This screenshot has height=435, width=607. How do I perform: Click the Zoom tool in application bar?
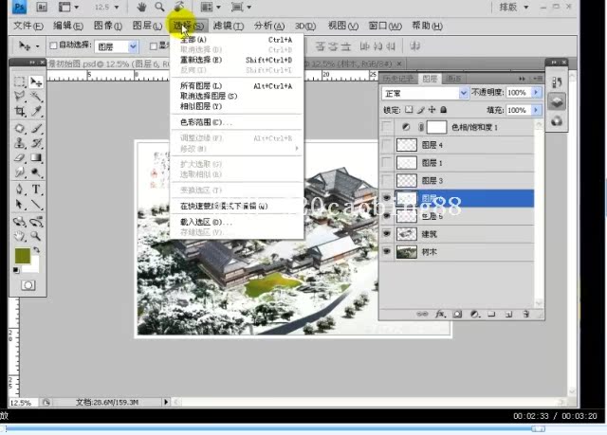[159, 7]
